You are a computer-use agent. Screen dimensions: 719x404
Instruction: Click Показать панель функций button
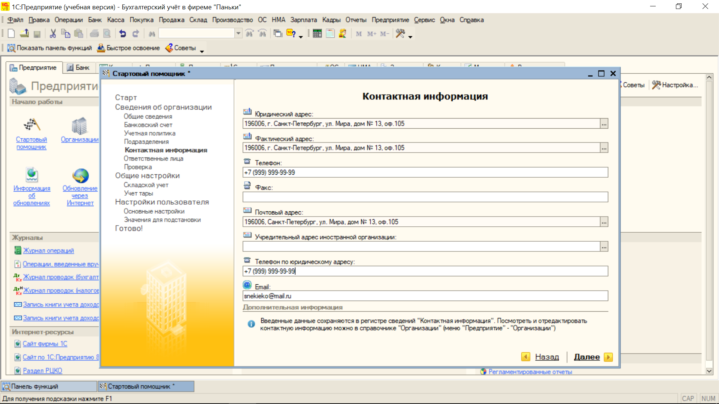(49, 48)
